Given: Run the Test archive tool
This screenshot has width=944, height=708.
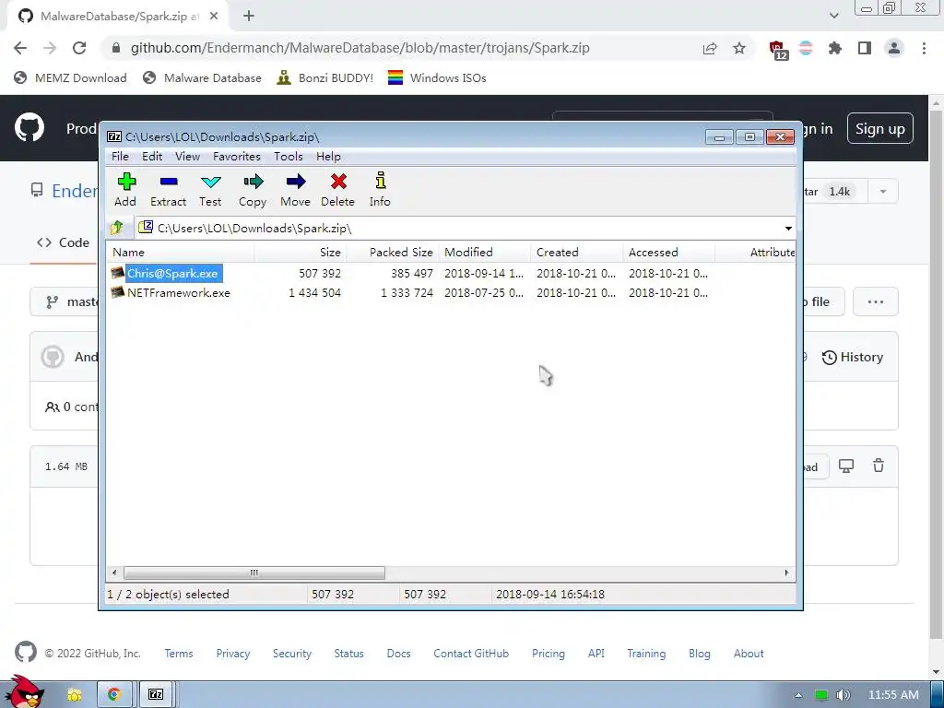Looking at the screenshot, I should coord(211,190).
